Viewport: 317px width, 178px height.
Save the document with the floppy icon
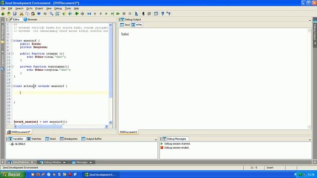(15, 14)
